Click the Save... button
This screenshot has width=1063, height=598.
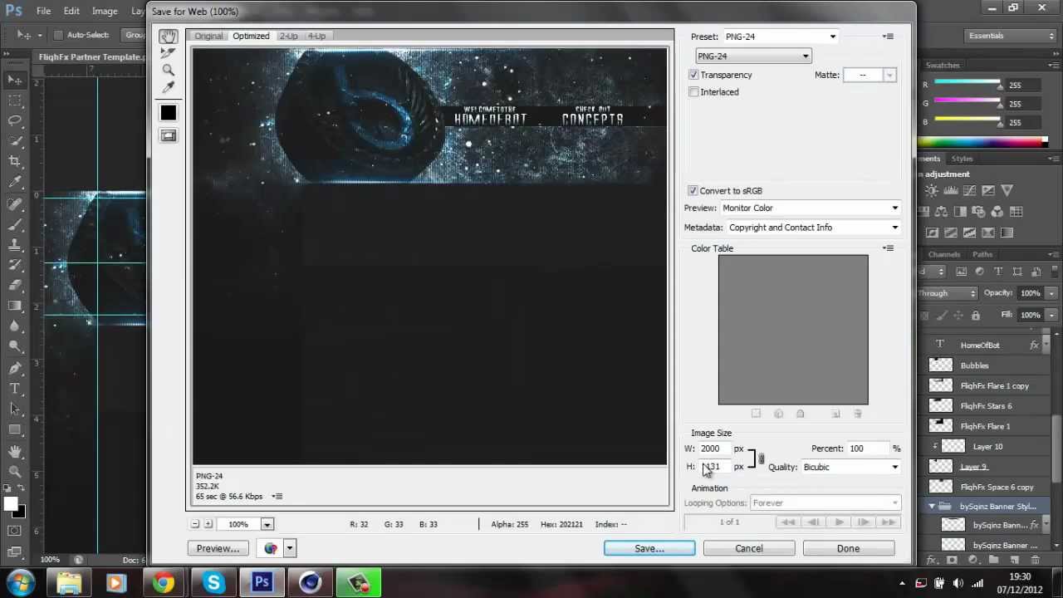(x=649, y=548)
